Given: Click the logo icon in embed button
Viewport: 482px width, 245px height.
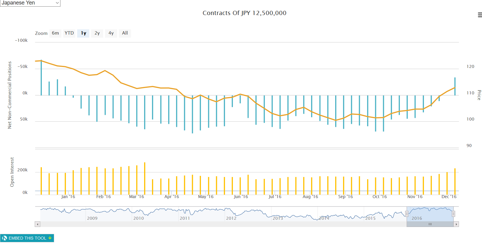Looking at the screenshot, I should [x=5, y=238].
